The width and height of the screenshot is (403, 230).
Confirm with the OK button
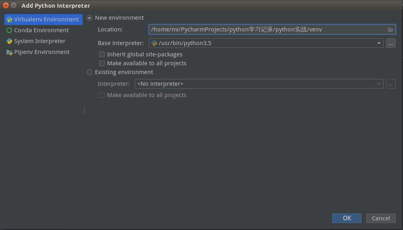tap(347, 218)
